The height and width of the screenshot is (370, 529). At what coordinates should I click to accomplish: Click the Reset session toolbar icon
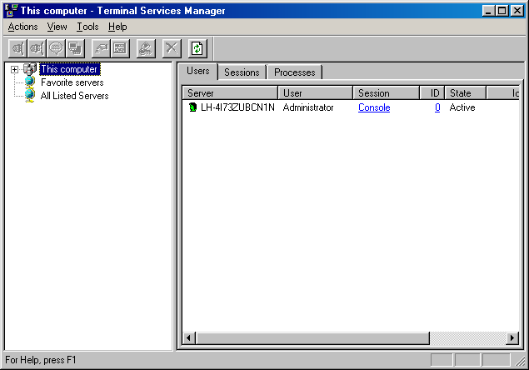tap(101, 48)
